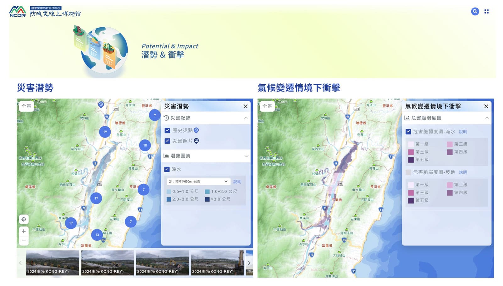Enable the 危害脆弱度圖-坡地 checkbox
Viewport: 503px width, 286px height.
[408, 172]
